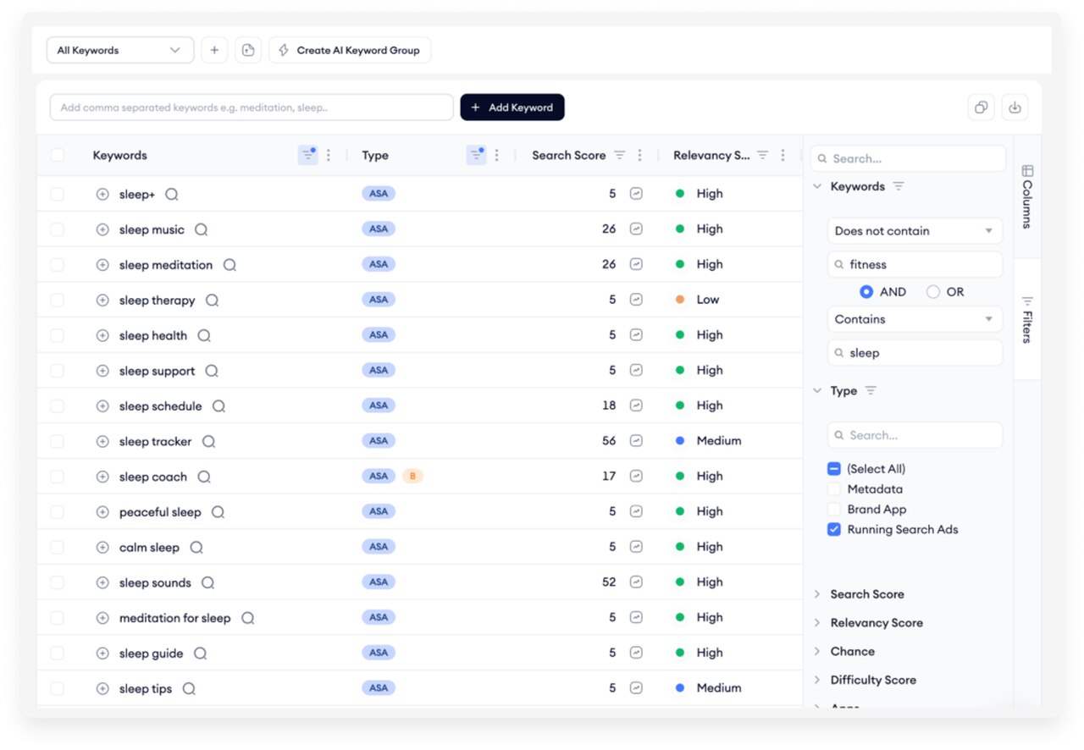Click the add circle icon for sleep+

click(x=102, y=194)
